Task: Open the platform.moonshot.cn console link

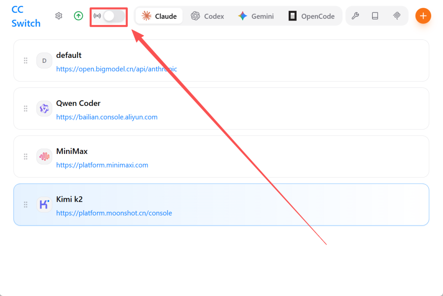Action: [114, 213]
